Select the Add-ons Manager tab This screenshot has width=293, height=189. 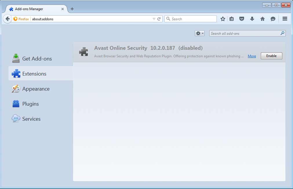point(37,9)
